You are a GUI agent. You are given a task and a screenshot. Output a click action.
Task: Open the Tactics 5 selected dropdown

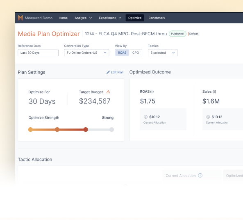(x=163, y=53)
